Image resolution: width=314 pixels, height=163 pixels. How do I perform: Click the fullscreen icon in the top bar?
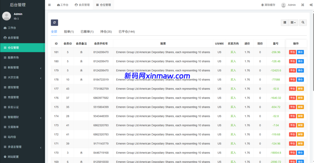303,5
